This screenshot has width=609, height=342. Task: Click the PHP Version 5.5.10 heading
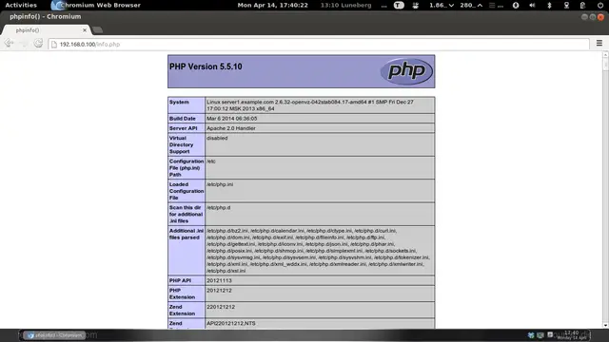pyautogui.click(x=206, y=66)
